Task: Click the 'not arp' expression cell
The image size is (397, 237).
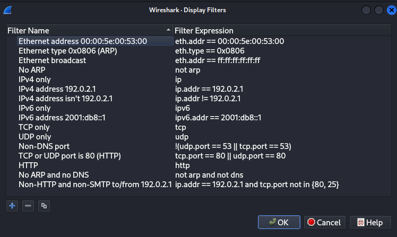Action: point(187,70)
